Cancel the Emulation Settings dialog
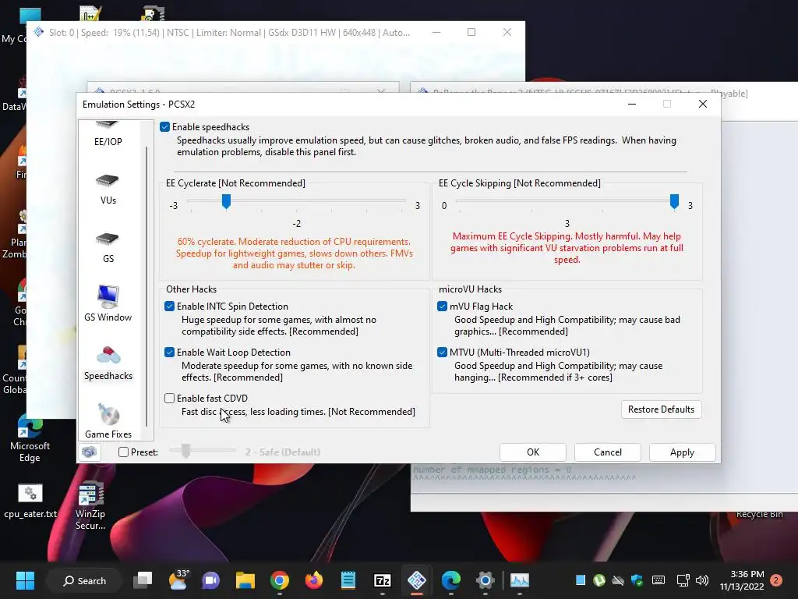This screenshot has width=798, height=599. tap(608, 452)
